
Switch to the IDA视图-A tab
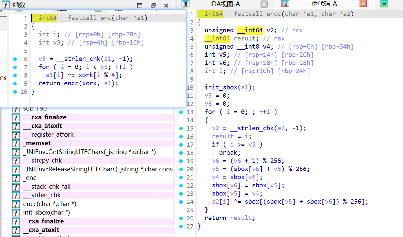(225, 4)
